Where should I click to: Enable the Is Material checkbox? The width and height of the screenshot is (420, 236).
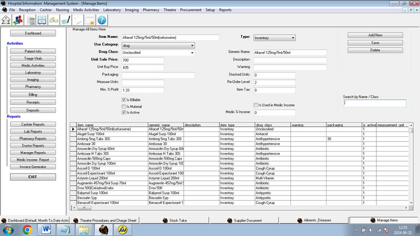[x=123, y=106]
